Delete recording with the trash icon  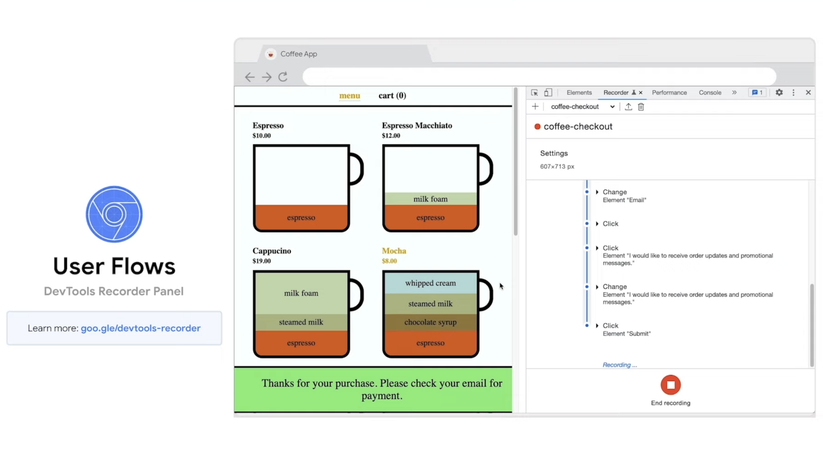(641, 107)
